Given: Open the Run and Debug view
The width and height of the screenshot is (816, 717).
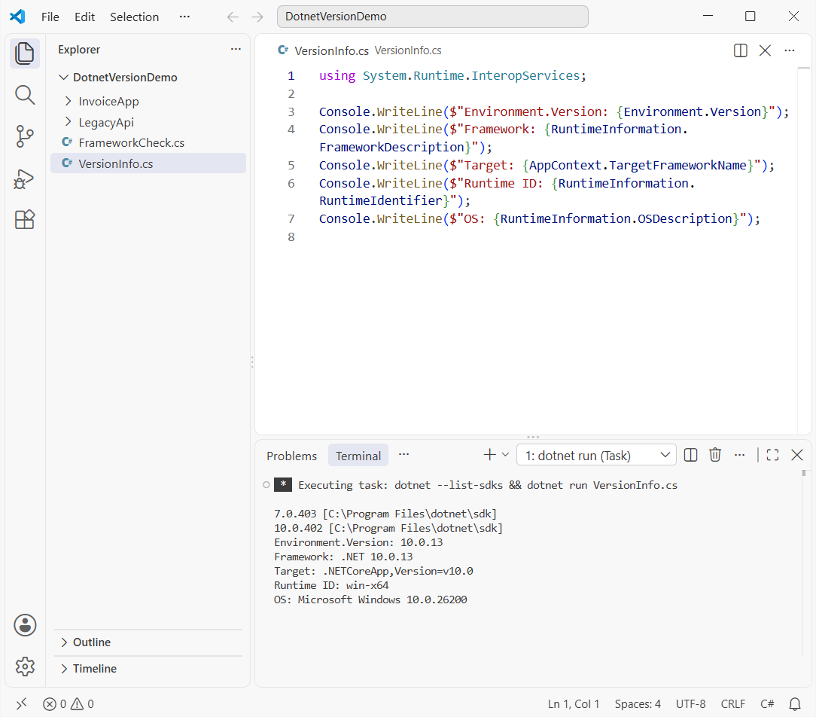Looking at the screenshot, I should (24, 178).
